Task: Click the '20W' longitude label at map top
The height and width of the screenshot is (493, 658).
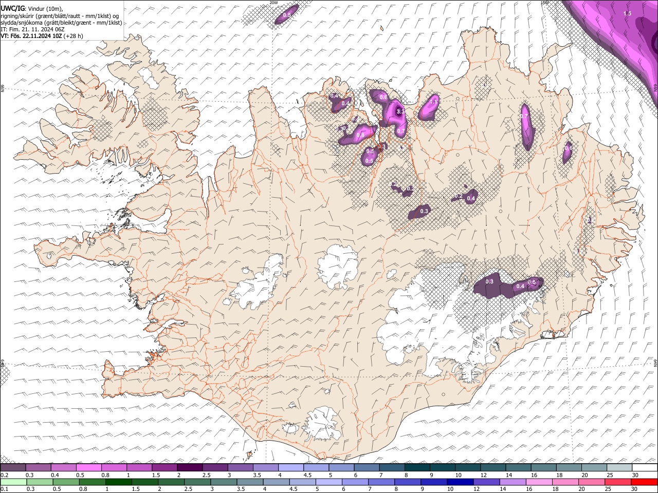Action: pos(273,3)
